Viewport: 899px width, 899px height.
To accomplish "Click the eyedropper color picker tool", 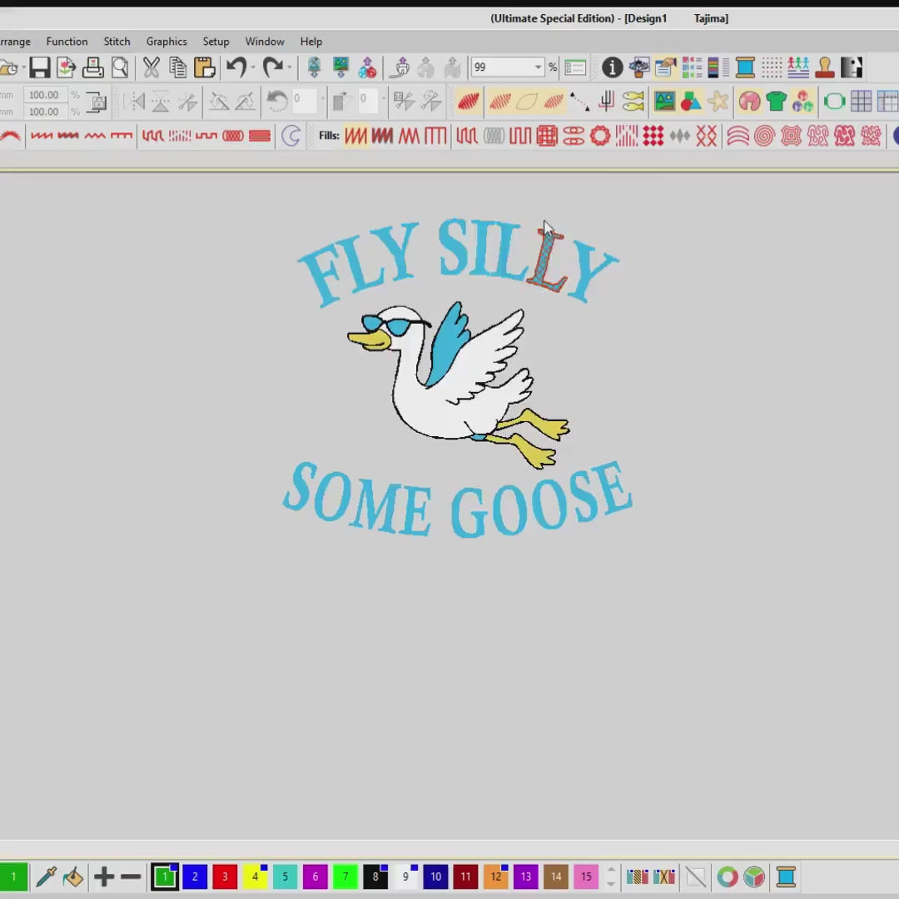I will tap(46, 877).
